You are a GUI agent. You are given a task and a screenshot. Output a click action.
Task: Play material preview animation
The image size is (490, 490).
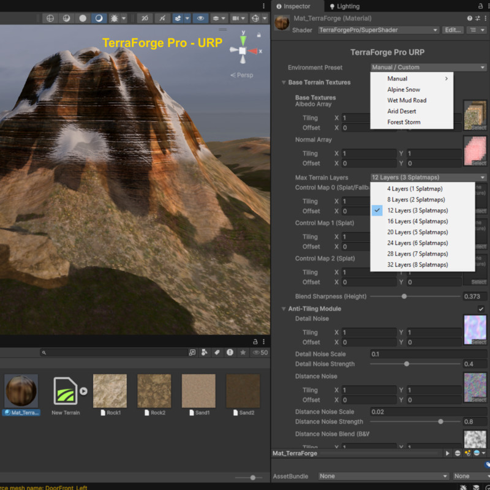coord(447,453)
